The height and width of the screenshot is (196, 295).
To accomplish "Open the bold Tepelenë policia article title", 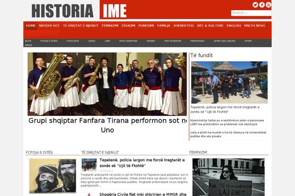I will 142,163.
